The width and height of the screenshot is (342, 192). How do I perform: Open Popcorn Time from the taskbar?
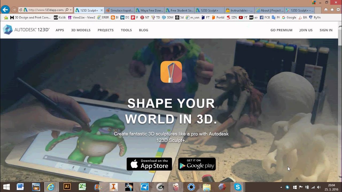coord(176,187)
